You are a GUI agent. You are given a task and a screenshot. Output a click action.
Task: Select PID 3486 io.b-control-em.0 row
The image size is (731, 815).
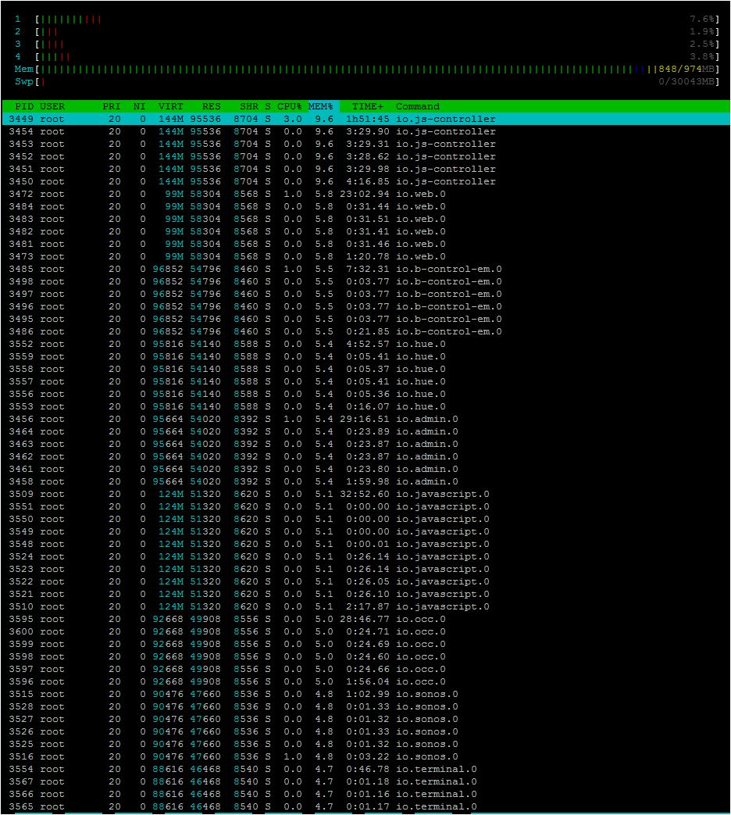[365, 331]
